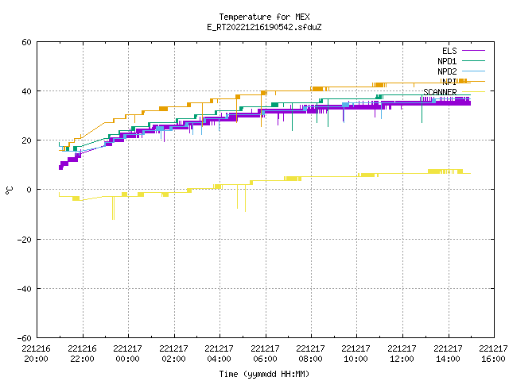Click the yellow SCANNER legend line sample
The width and height of the screenshot is (509, 381).
473,92
